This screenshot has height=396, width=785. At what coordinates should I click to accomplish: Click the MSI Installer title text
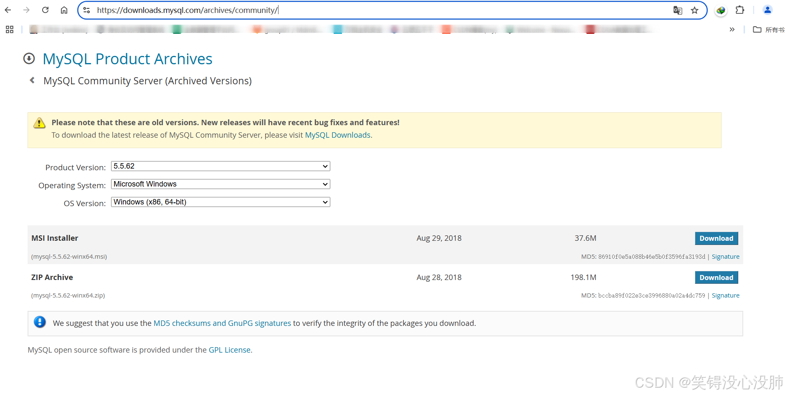[x=55, y=238]
